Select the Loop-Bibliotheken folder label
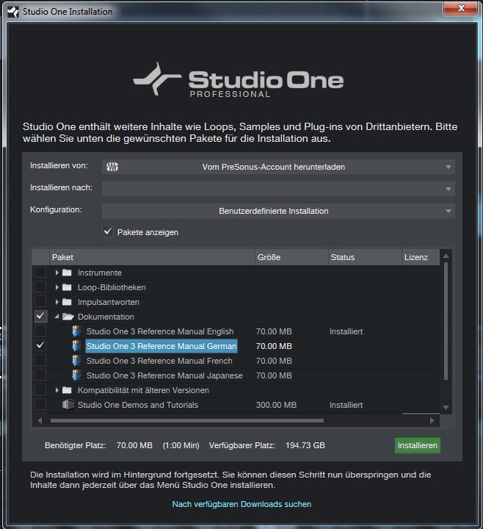Image resolution: width=483 pixels, height=529 pixels. (x=112, y=287)
